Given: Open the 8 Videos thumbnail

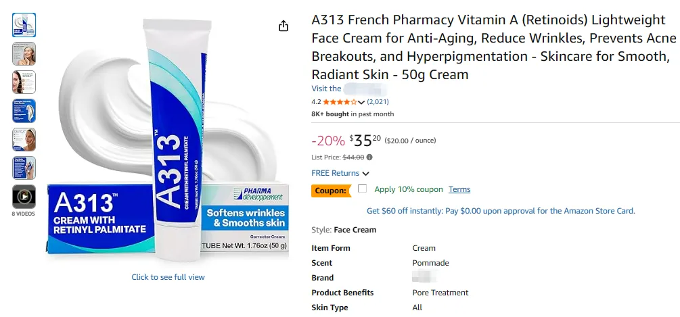Looking at the screenshot, I should pos(24,197).
